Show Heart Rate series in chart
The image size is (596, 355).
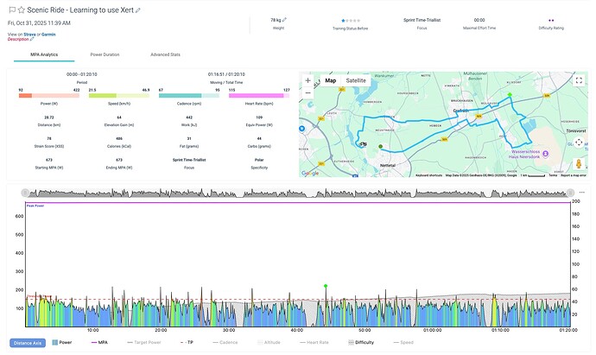point(316,343)
